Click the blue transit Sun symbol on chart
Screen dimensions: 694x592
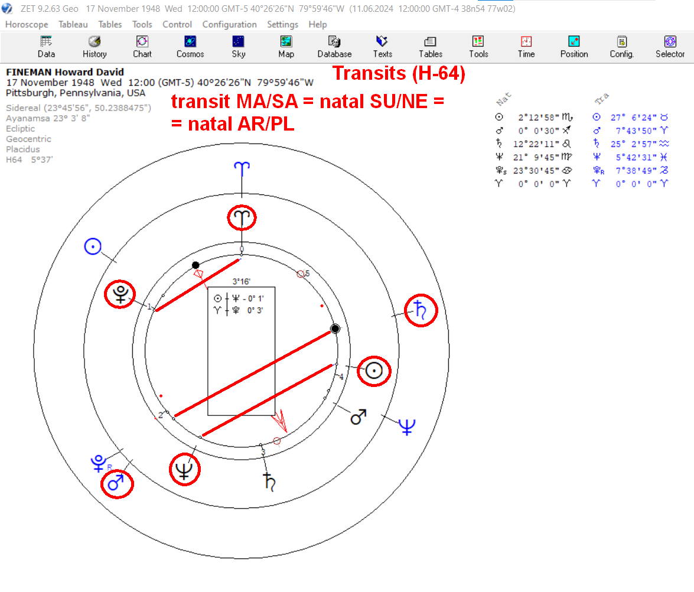click(93, 246)
